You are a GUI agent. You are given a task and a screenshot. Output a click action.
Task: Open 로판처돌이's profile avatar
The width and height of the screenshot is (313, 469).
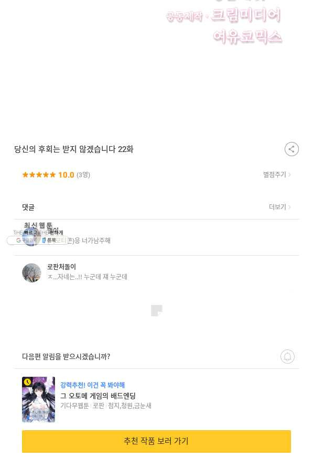[31, 272]
